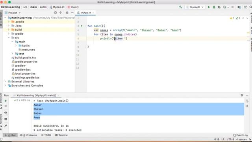Click scroll to end icon in Run console
Image resolution: width=252 pixels, height=142 pixels.
(x=247, y=106)
